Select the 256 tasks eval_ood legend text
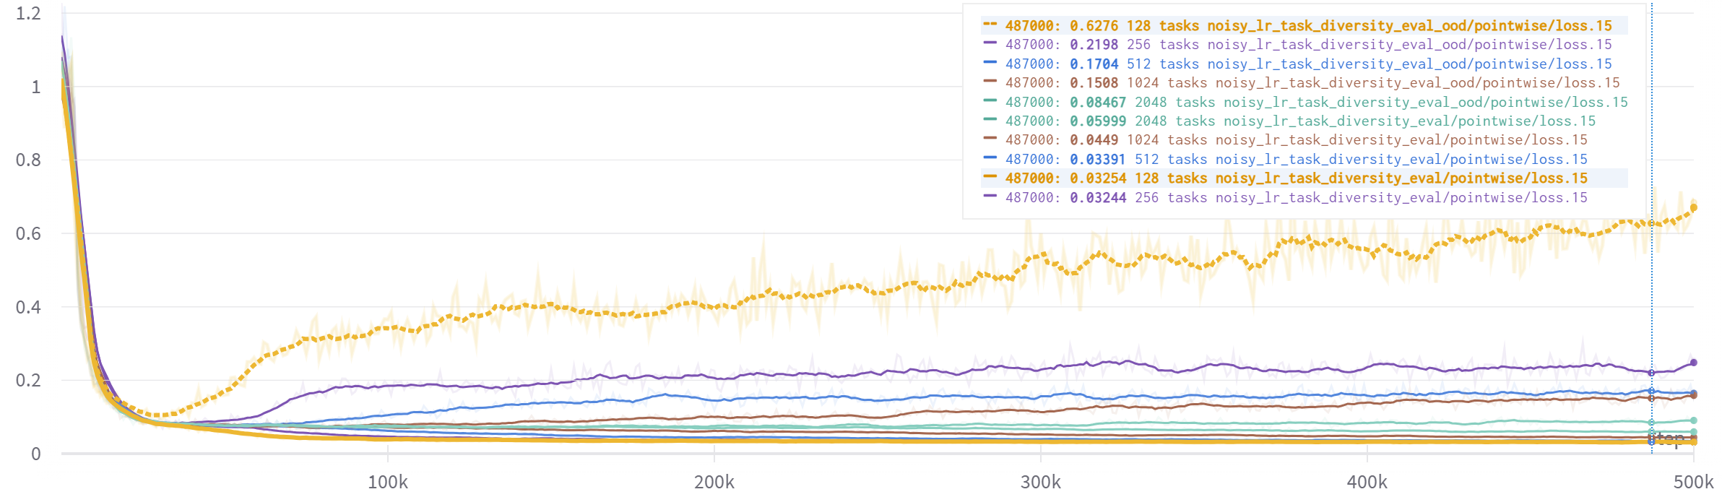This screenshot has width=1722, height=497. [x=1308, y=45]
